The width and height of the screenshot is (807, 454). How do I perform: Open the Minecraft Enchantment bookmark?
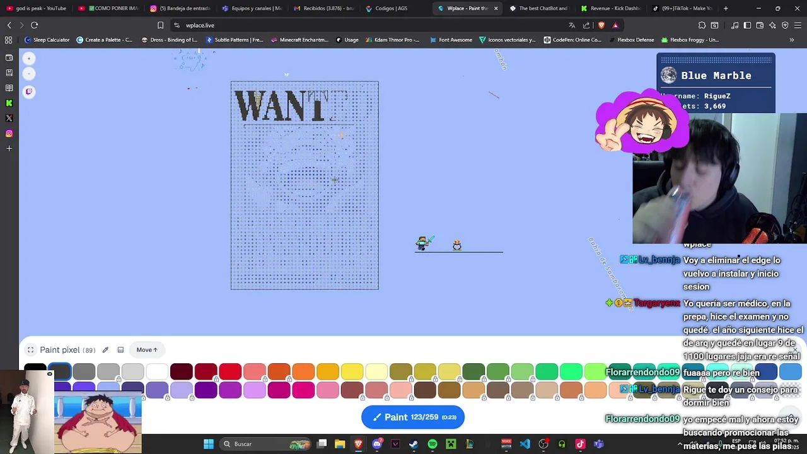[299, 40]
